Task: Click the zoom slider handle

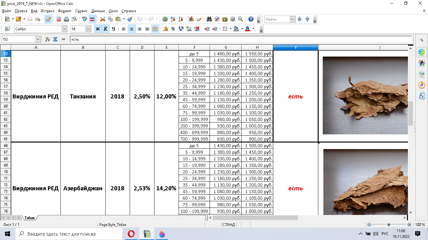Action: click(x=389, y=224)
